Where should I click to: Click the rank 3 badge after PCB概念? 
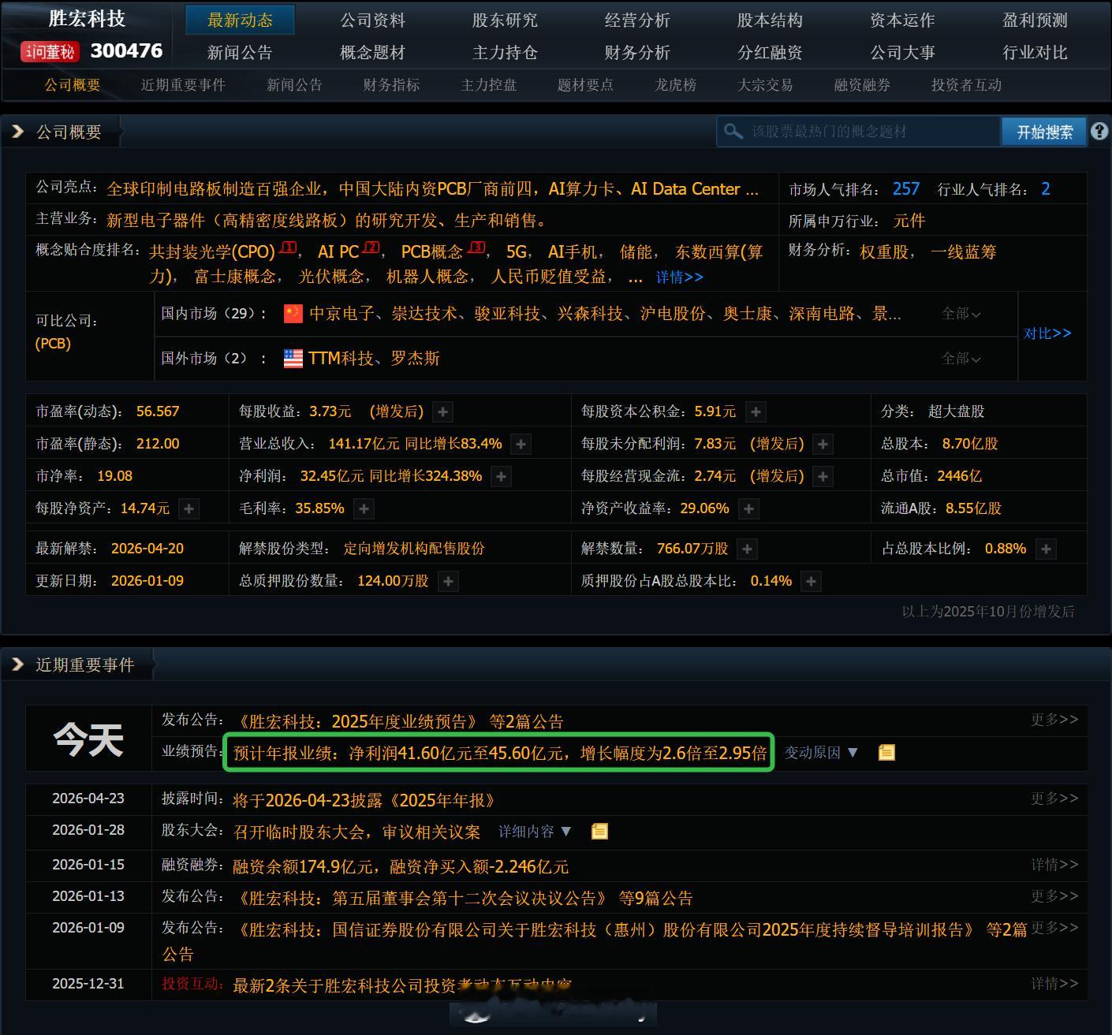[476, 248]
